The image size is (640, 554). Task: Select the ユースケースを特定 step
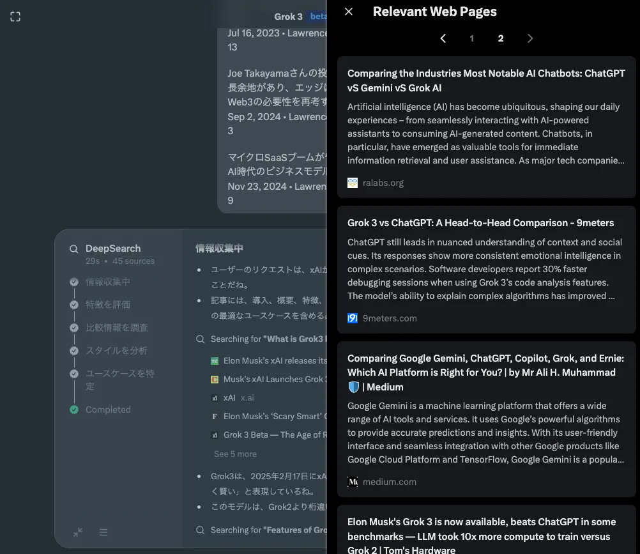point(120,380)
